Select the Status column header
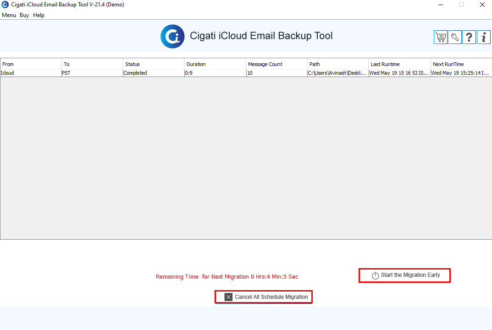Screen dimensions: 492x330 tap(154, 64)
